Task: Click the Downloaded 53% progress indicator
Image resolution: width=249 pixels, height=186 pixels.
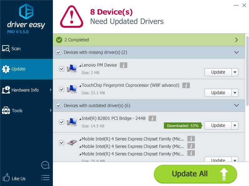Action: (x=183, y=126)
